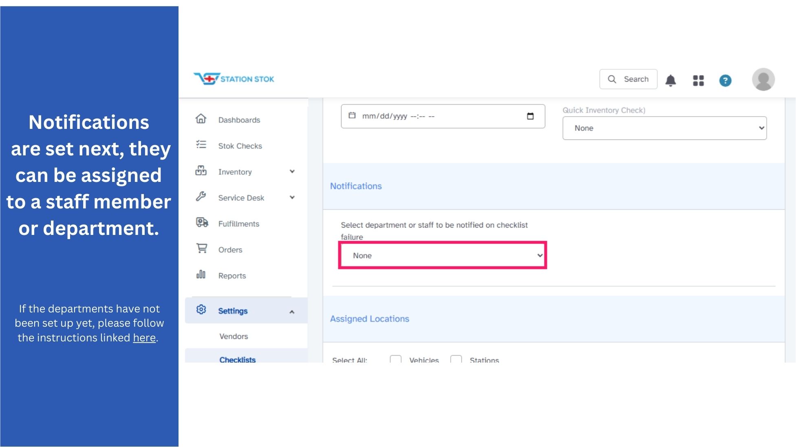Click the Fulfillments truck icon

(x=202, y=223)
